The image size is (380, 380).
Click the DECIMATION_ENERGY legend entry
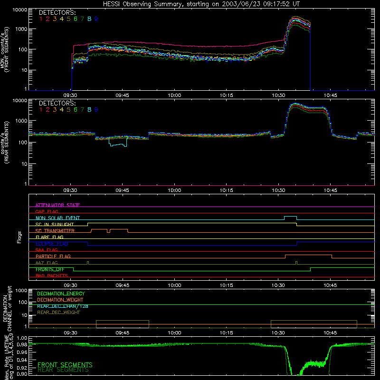61,294
